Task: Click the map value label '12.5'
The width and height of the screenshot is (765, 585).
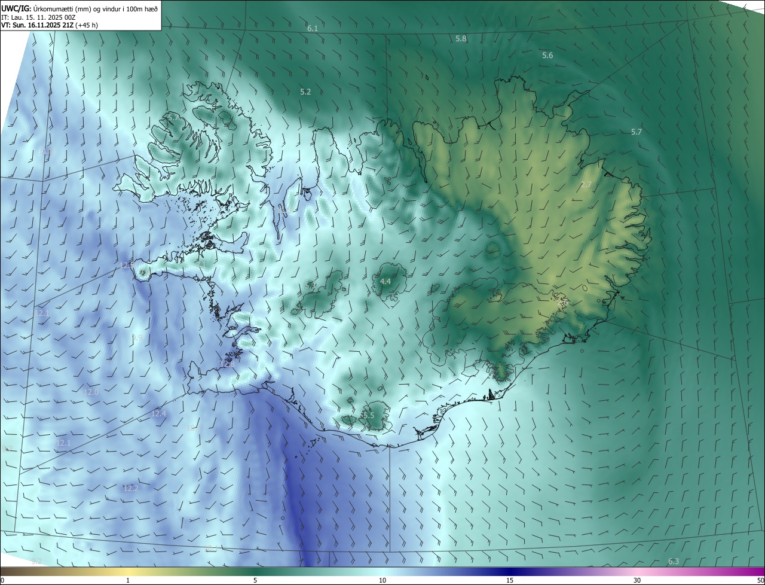Action: [127, 265]
